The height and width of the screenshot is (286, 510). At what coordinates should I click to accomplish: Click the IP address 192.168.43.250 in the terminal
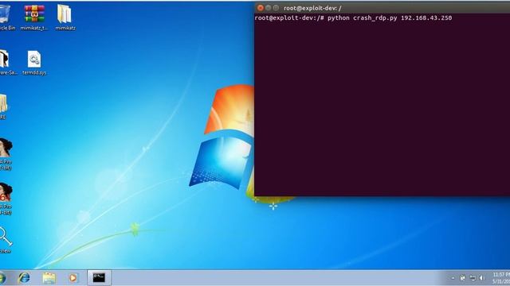(426, 17)
